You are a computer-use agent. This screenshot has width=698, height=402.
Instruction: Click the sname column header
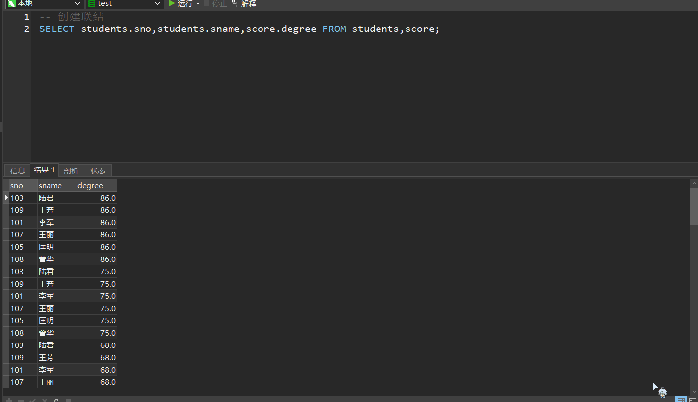(57, 186)
